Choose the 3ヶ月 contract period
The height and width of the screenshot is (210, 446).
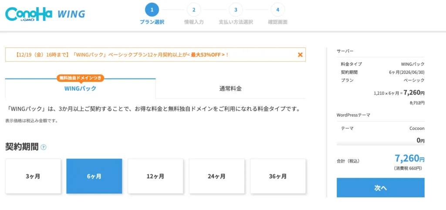pyautogui.click(x=33, y=176)
